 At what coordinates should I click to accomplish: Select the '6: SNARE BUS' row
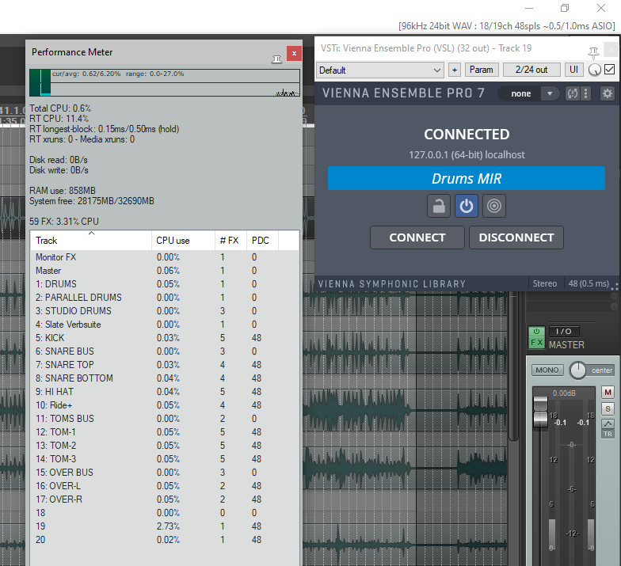pyautogui.click(x=165, y=351)
